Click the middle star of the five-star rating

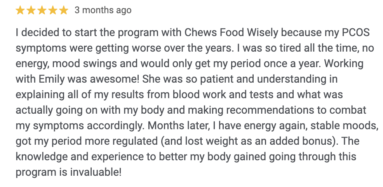coord(42,10)
